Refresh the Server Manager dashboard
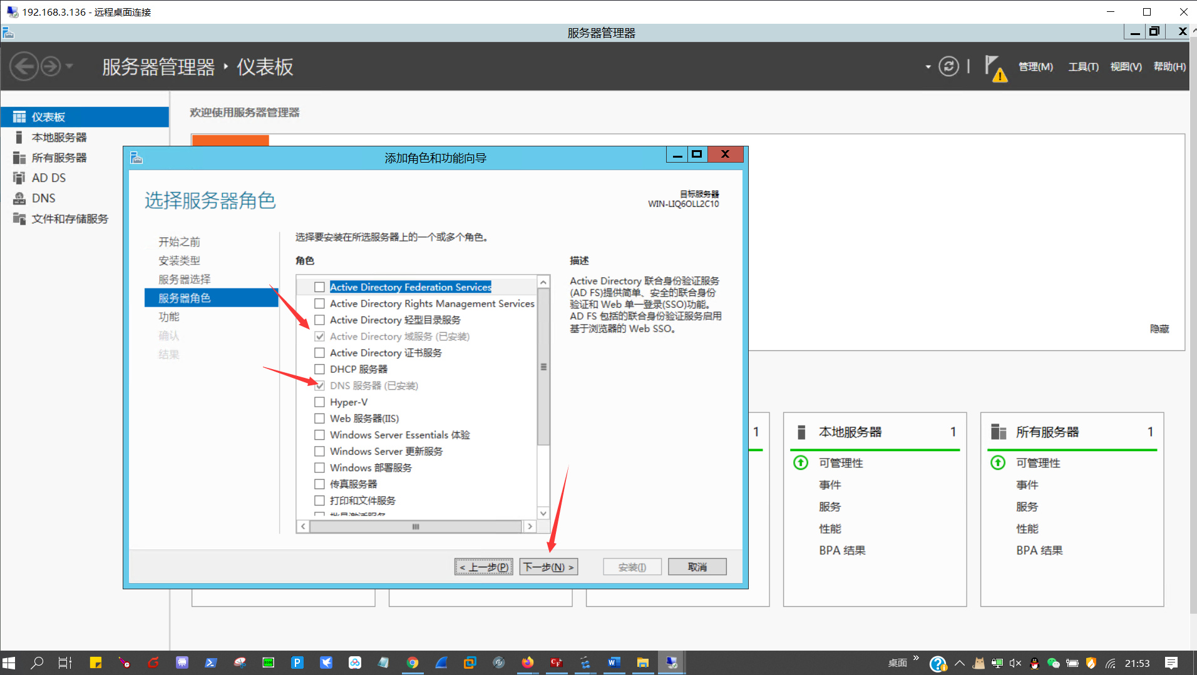Viewport: 1197px width, 675px height. click(948, 66)
